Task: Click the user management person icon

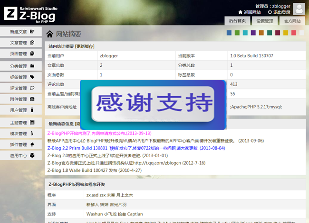Action: pyautogui.click(x=32, y=110)
